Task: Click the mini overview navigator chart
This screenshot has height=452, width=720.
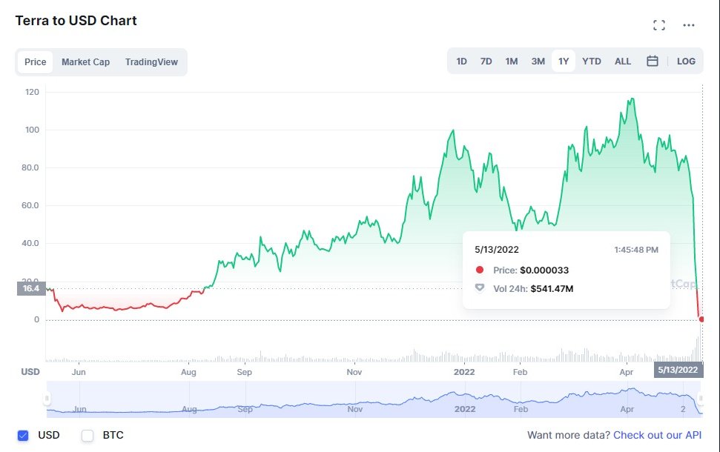Action: (x=374, y=399)
